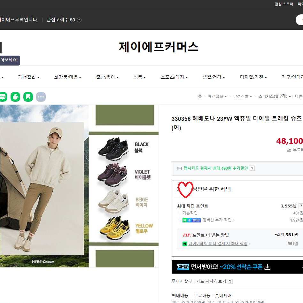
Task: Share the product to Naver Blog
Action: click(x=3, y=97)
